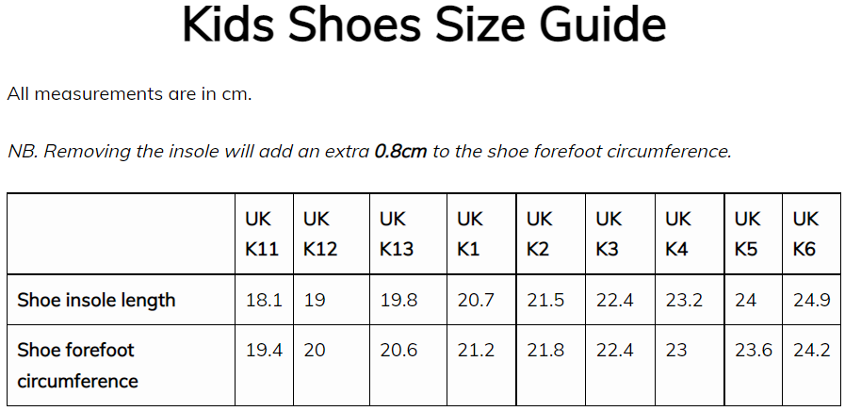Click the Shoe forefoot circumference row label
The height and width of the screenshot is (411, 845).
tap(77, 366)
